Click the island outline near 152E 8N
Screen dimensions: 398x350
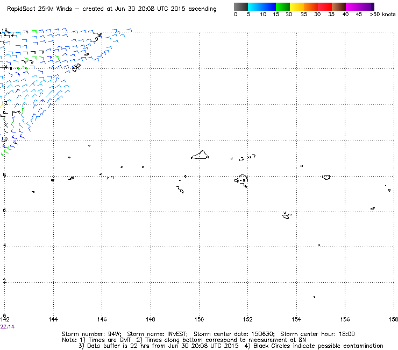tap(241, 181)
